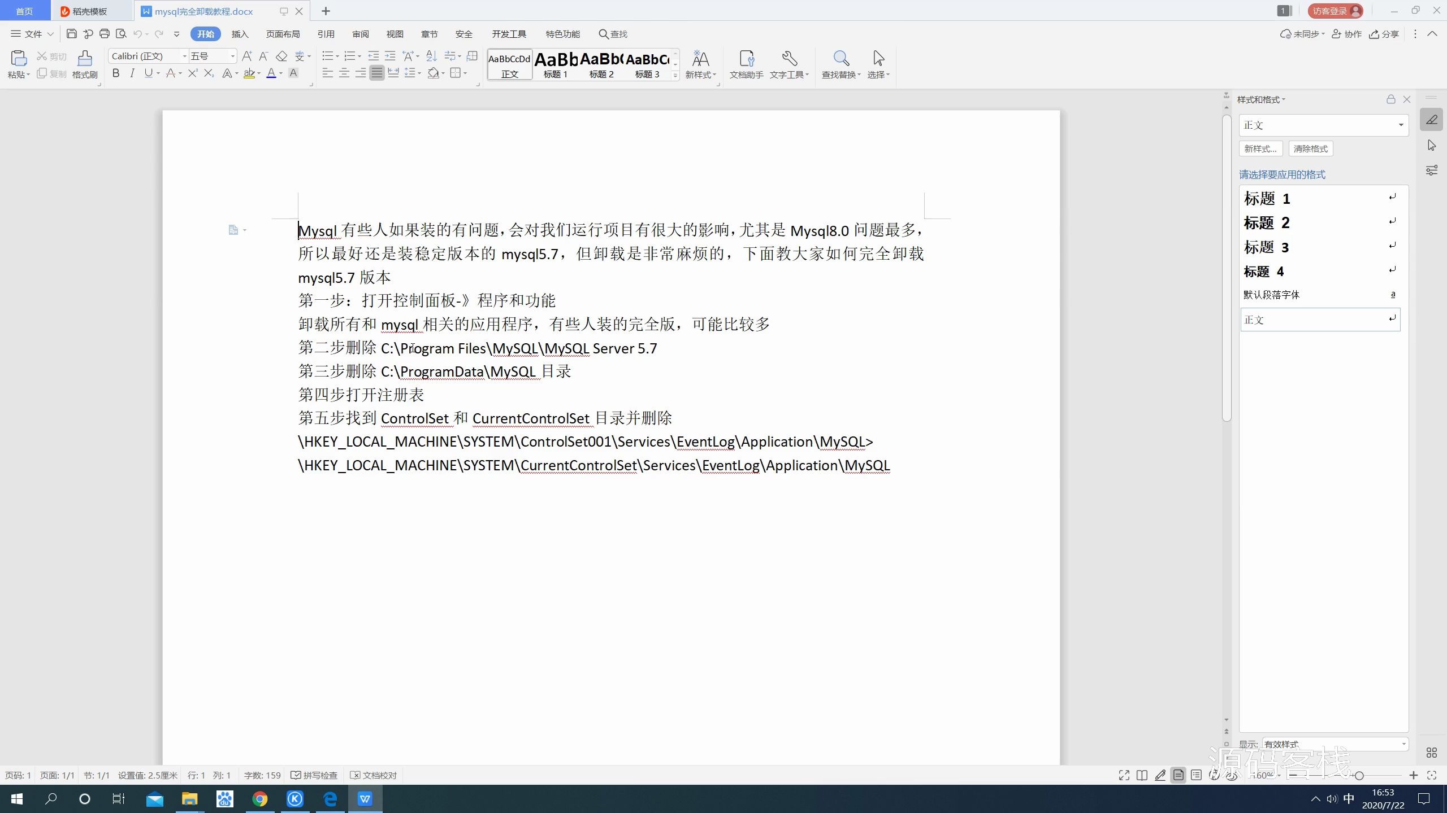Image resolution: width=1447 pixels, height=813 pixels.
Task: Click the document vertical scrollbar
Action: pyautogui.click(x=1226, y=268)
